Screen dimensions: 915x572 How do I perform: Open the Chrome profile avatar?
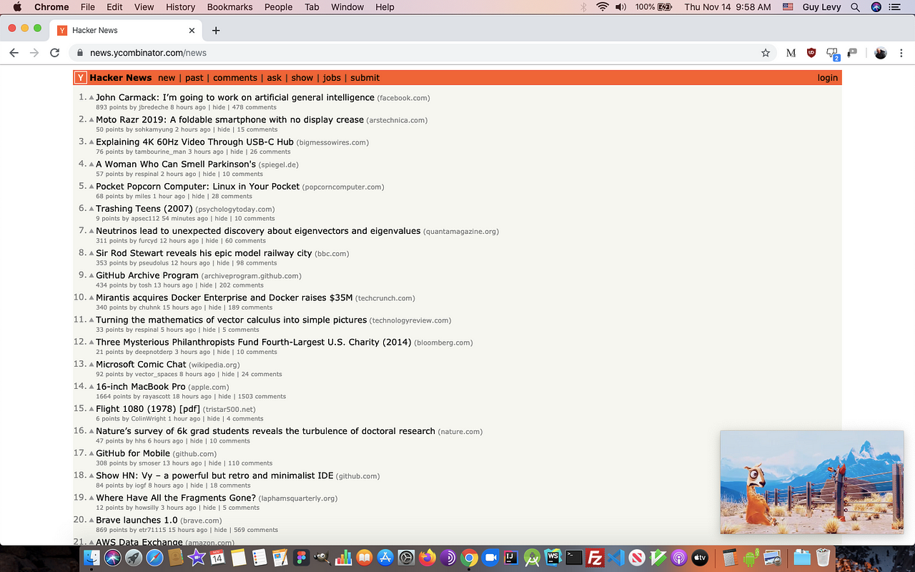click(881, 53)
